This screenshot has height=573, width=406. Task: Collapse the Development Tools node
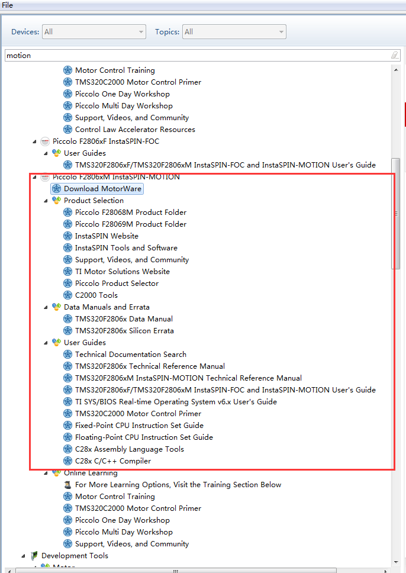[23, 556]
